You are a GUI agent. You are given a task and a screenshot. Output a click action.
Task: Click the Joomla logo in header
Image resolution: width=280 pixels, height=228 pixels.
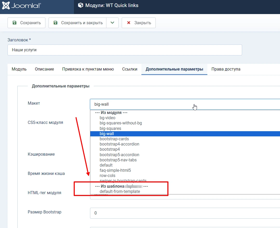[x=22, y=5]
